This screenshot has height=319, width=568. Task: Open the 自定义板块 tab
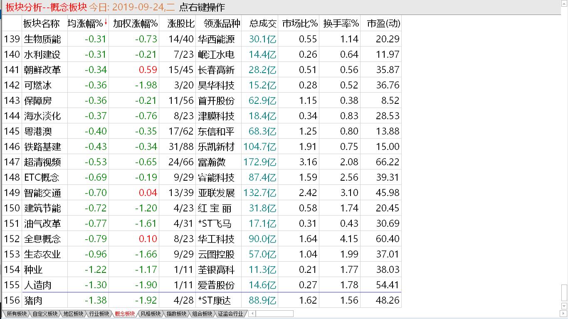point(44,314)
